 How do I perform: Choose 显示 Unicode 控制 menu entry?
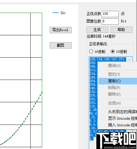[118, 118]
